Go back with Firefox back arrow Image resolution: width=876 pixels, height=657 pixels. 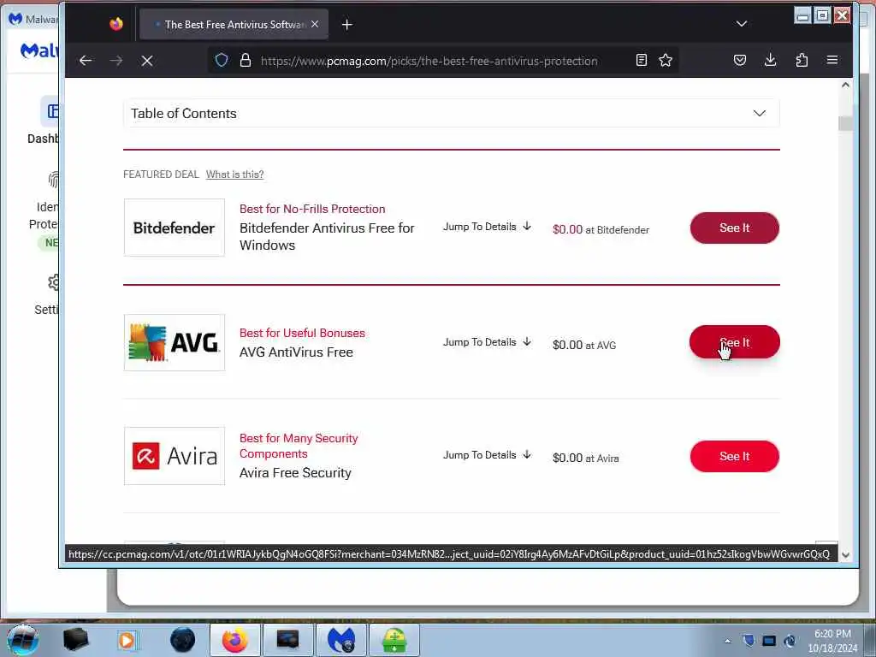pos(85,61)
